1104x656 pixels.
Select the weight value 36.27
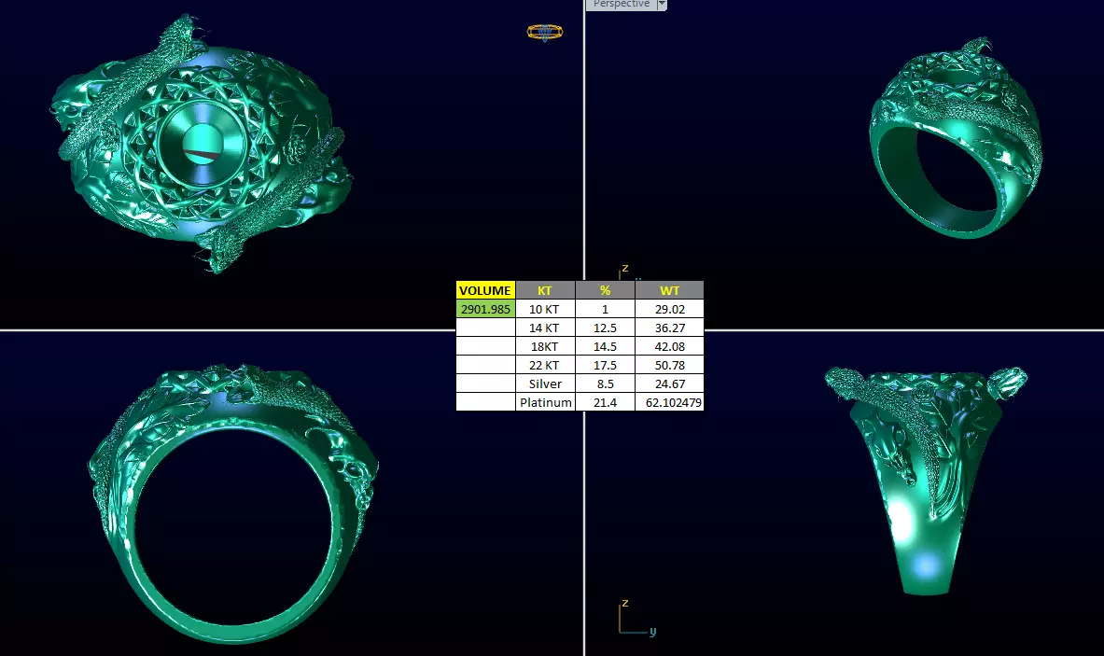point(669,328)
